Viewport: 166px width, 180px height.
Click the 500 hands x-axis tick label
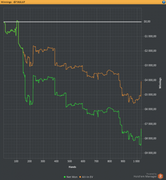coord(70,161)
